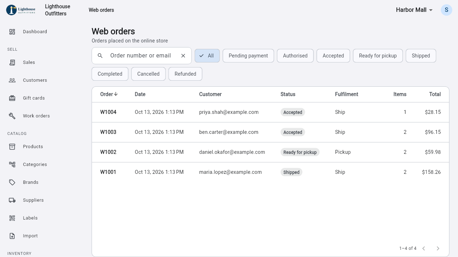The image size is (458, 257).
Task: Show only Cancelled orders
Action: [148, 74]
